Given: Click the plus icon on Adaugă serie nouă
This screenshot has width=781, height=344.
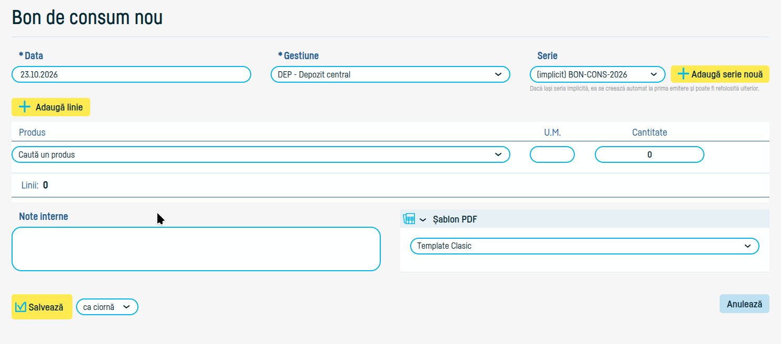Looking at the screenshot, I should pyautogui.click(x=683, y=74).
